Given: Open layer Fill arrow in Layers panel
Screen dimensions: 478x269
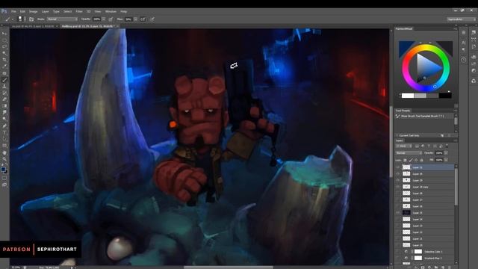Looking at the screenshot, I should click(446, 160).
